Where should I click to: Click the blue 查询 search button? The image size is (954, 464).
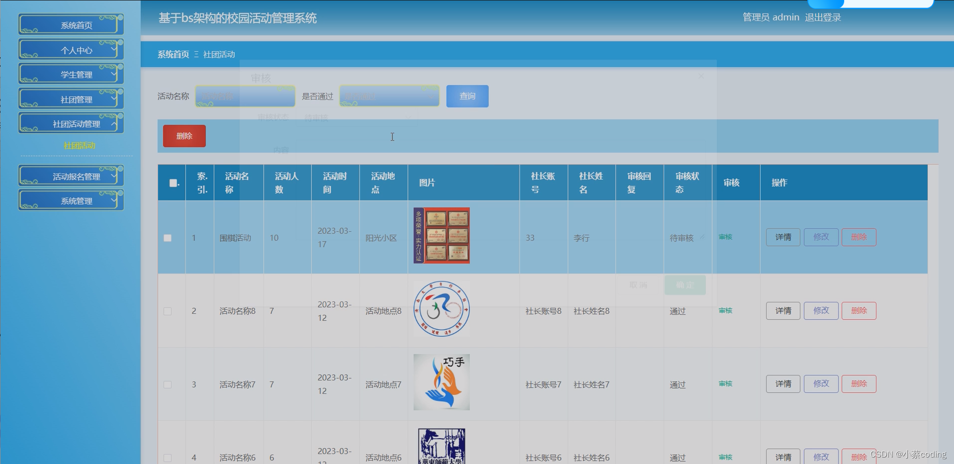point(467,96)
